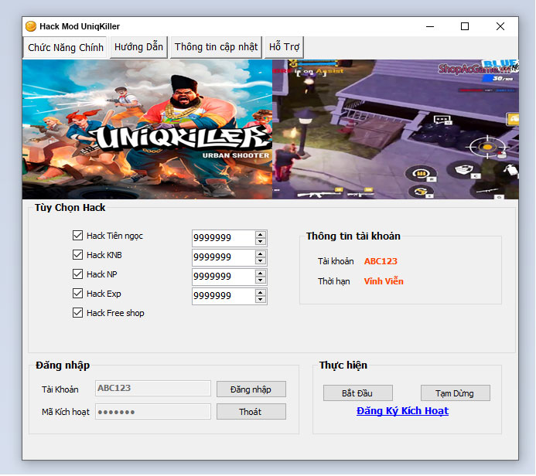Open the Thông tin cập nhật tab

coord(216,47)
